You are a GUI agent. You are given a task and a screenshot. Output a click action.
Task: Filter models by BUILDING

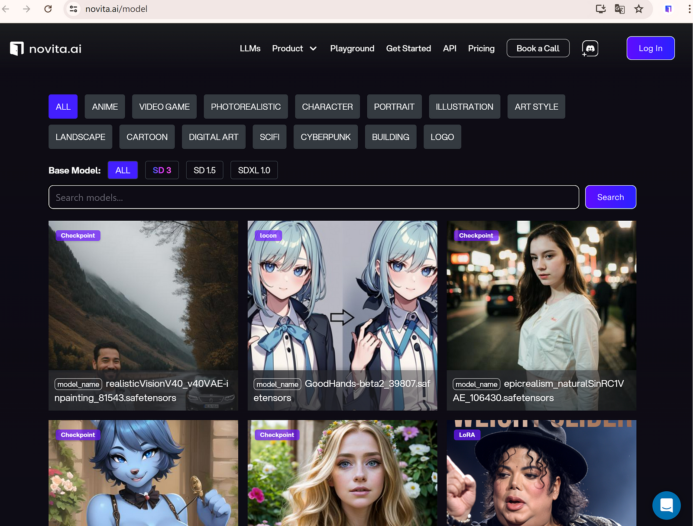click(x=391, y=137)
